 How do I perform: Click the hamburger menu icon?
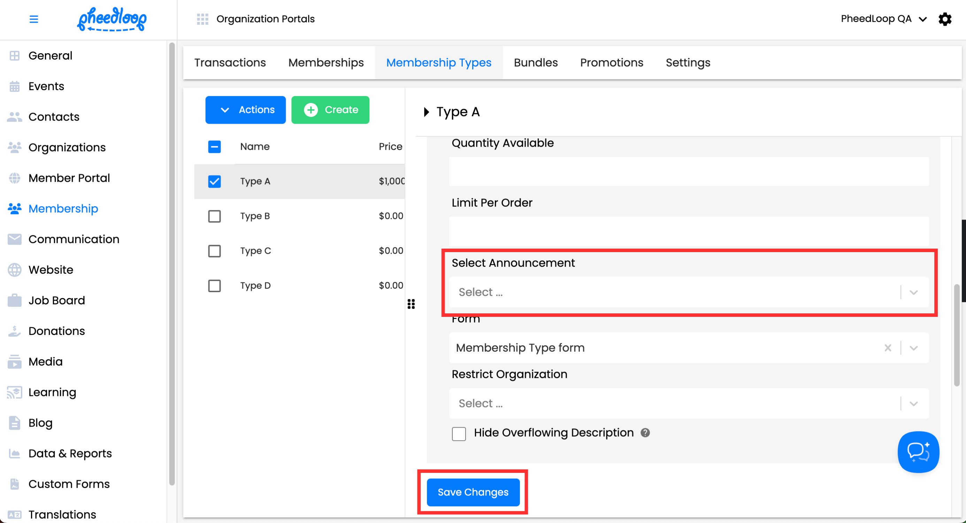tap(34, 19)
